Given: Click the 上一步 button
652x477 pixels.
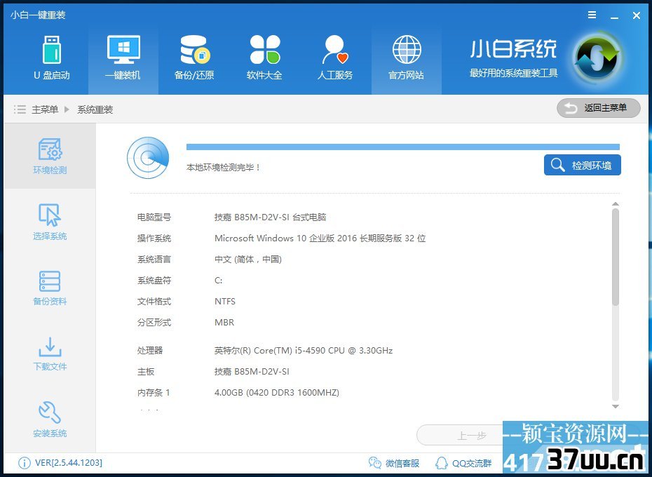Looking at the screenshot, I should coord(459,436).
